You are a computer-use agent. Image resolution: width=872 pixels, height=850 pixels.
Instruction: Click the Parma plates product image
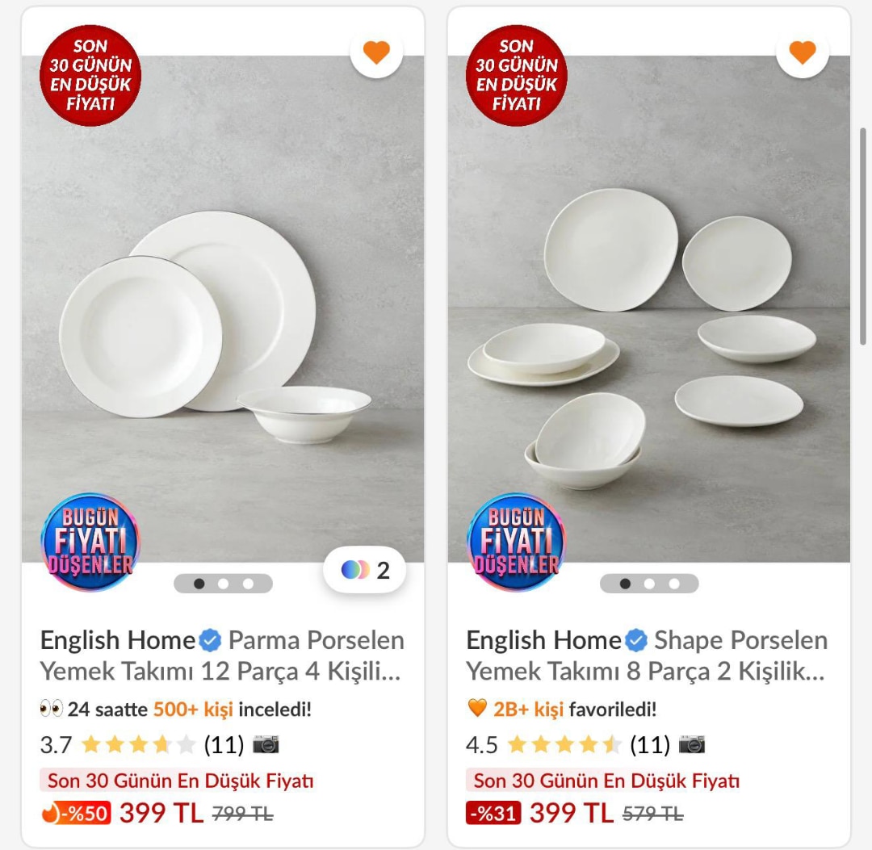click(223, 308)
